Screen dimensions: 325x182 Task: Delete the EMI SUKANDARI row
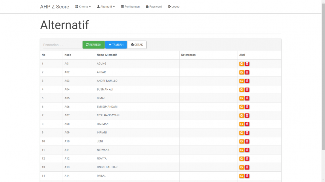coord(247,107)
